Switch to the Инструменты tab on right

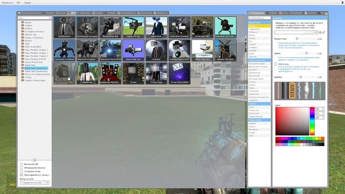pyautogui.click(x=257, y=13)
